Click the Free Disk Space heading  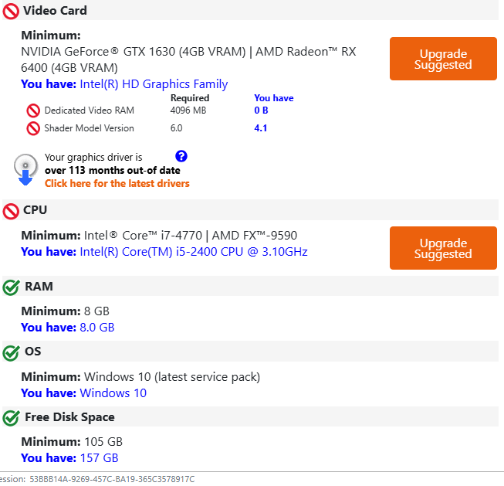(x=69, y=417)
